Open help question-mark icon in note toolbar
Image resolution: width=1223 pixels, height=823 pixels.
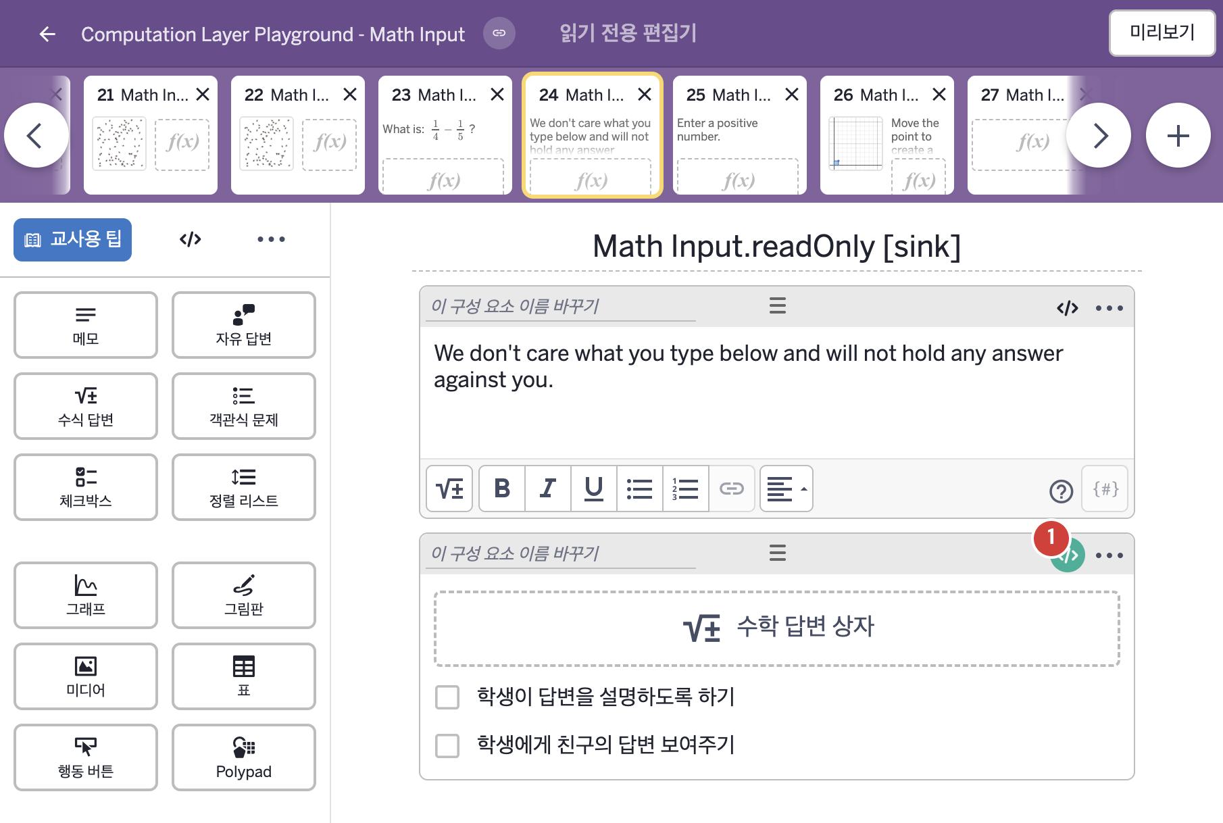[x=1061, y=491]
